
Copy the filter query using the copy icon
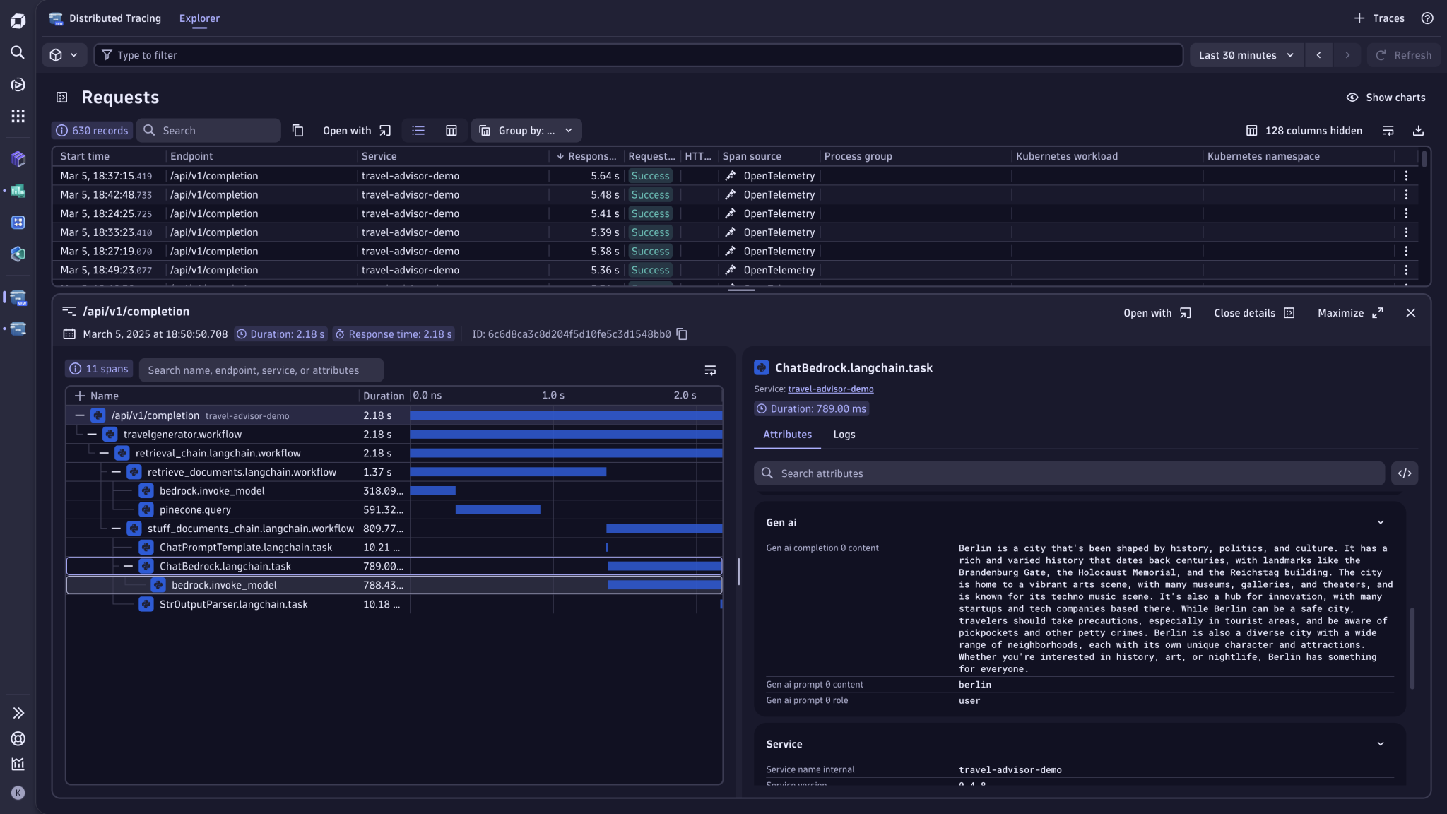(297, 130)
